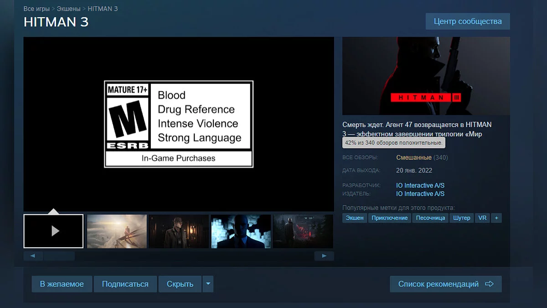The height and width of the screenshot is (308, 547).
Task: Add game with 'В желаемое' button
Action: [62, 284]
